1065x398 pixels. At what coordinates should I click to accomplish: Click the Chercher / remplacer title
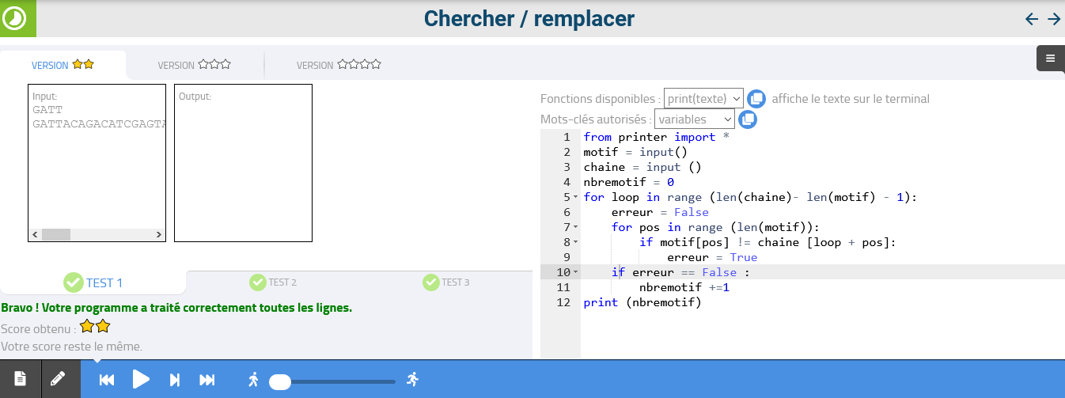click(x=529, y=18)
